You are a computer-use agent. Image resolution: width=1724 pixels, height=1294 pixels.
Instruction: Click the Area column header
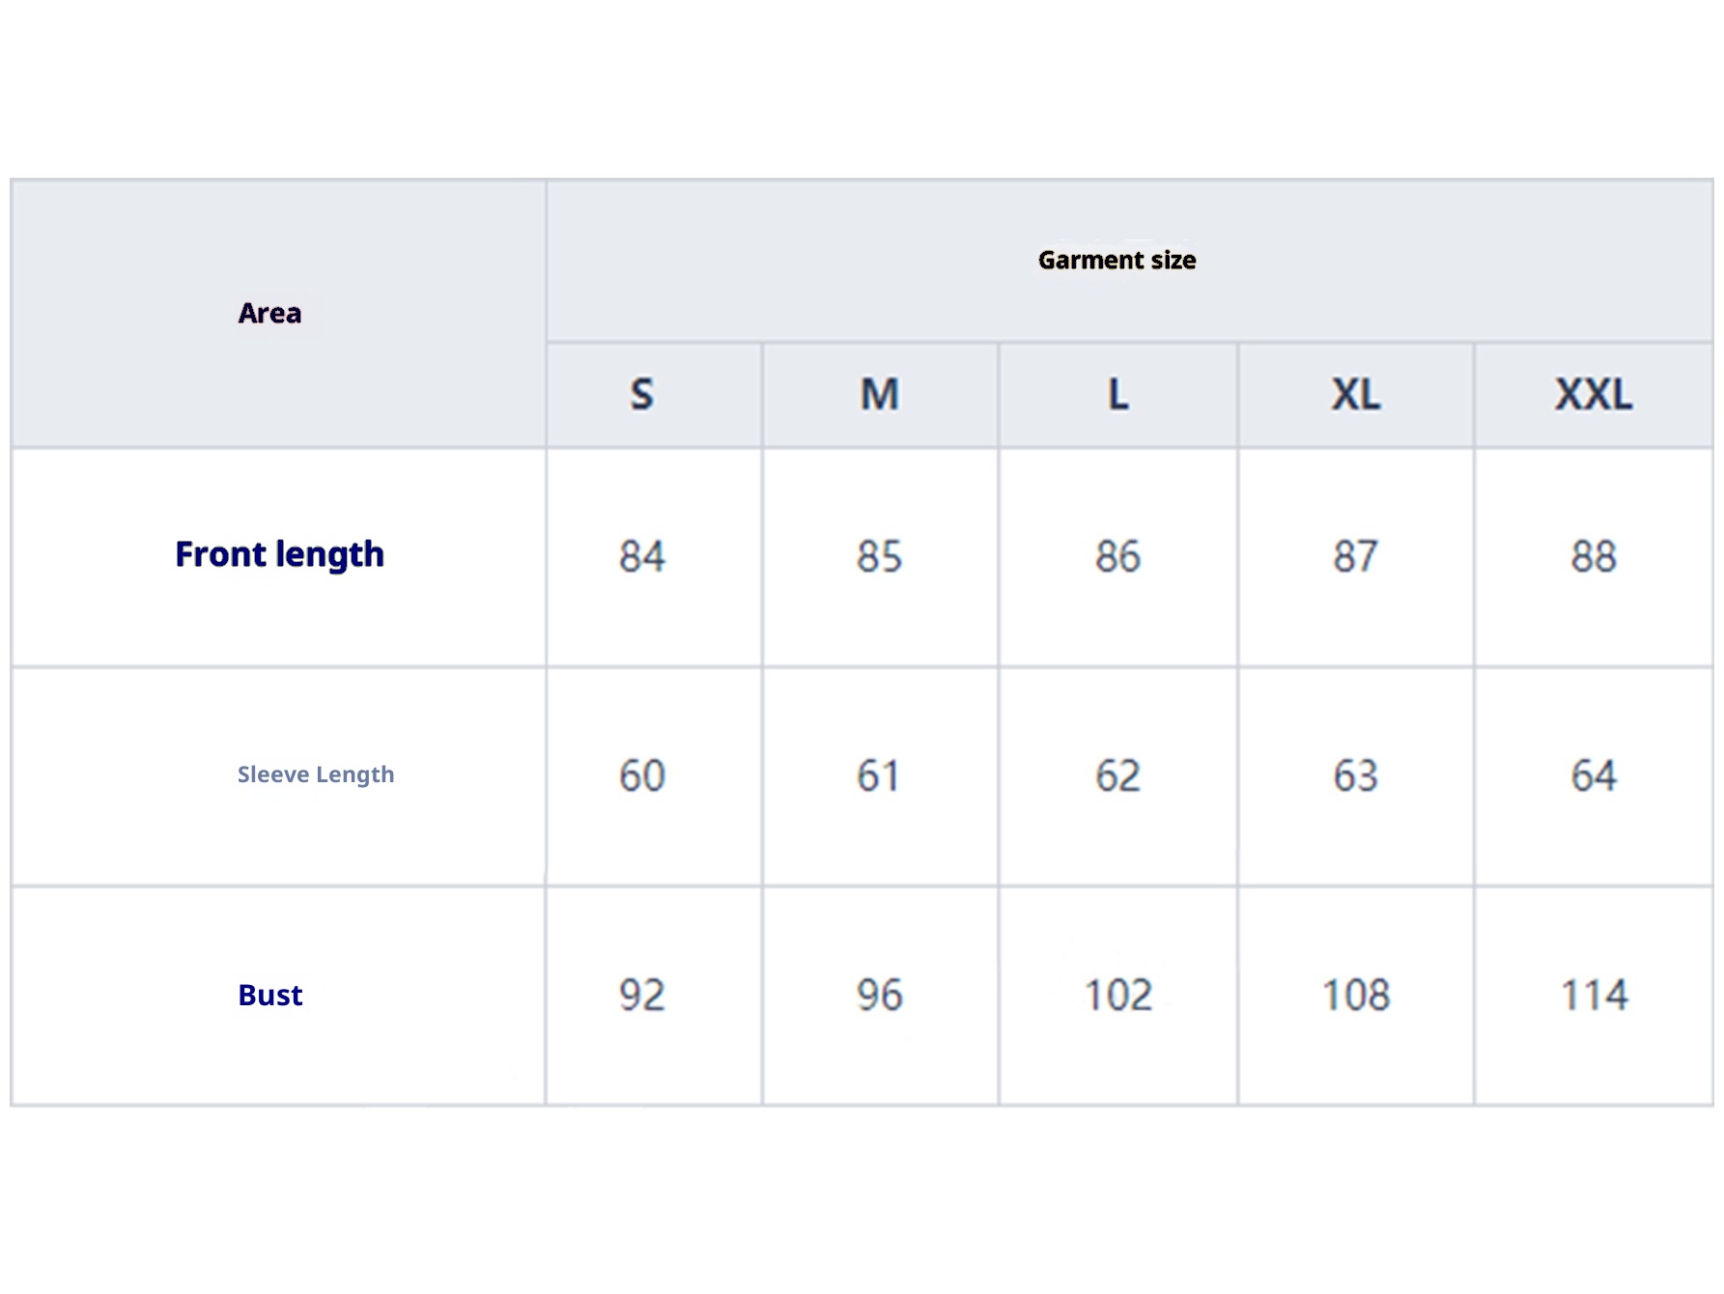(270, 313)
